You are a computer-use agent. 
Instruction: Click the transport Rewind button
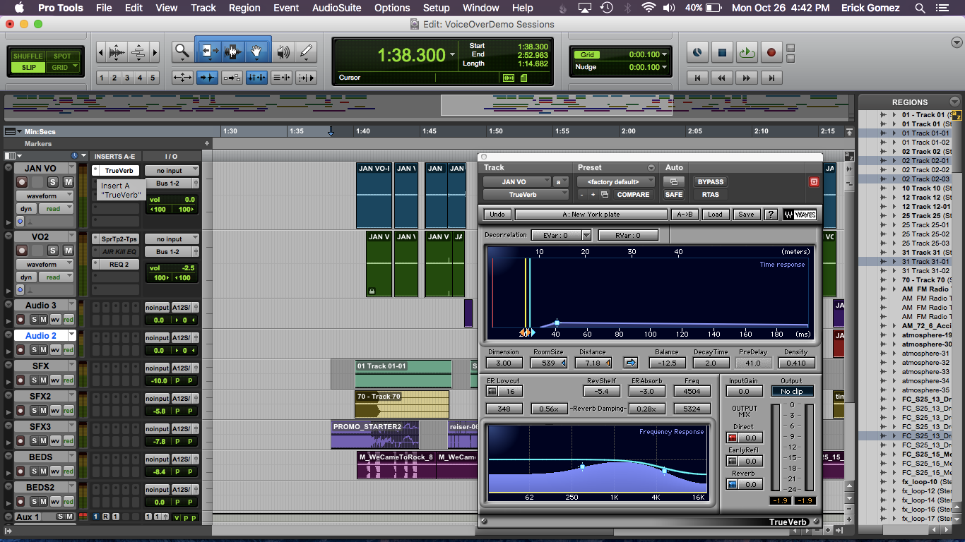tap(723, 78)
